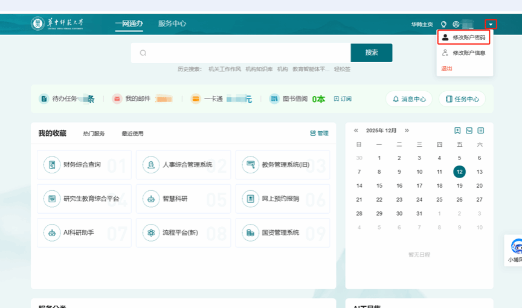Click the bookmark icon above the calendar
Image resolution: width=522 pixels, height=308 pixels.
pos(458,130)
